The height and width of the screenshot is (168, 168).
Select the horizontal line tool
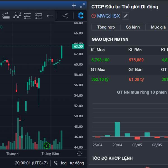50,16
